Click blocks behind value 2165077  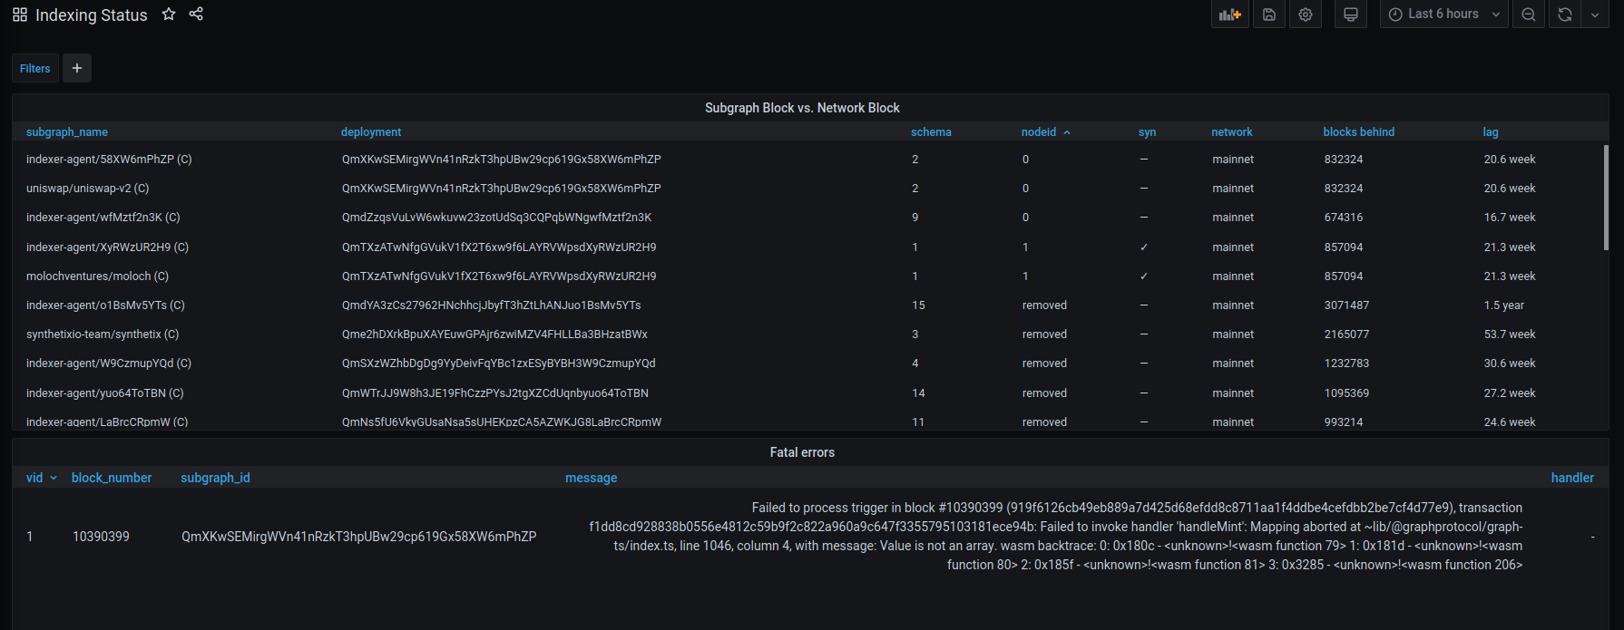[x=1346, y=334]
